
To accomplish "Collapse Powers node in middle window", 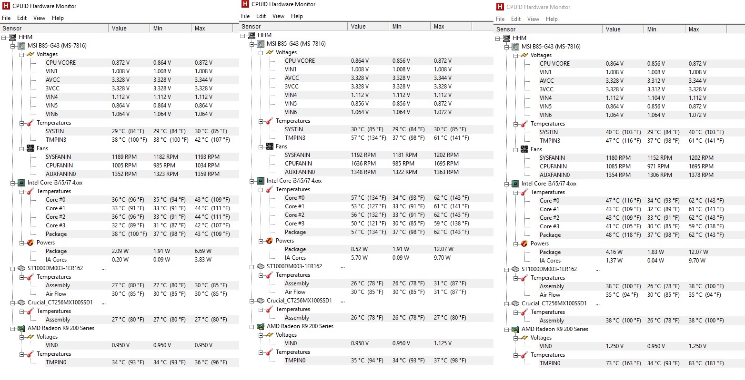I will tap(261, 241).
